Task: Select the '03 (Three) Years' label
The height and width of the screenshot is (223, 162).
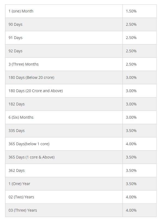Action: coord(22,210)
